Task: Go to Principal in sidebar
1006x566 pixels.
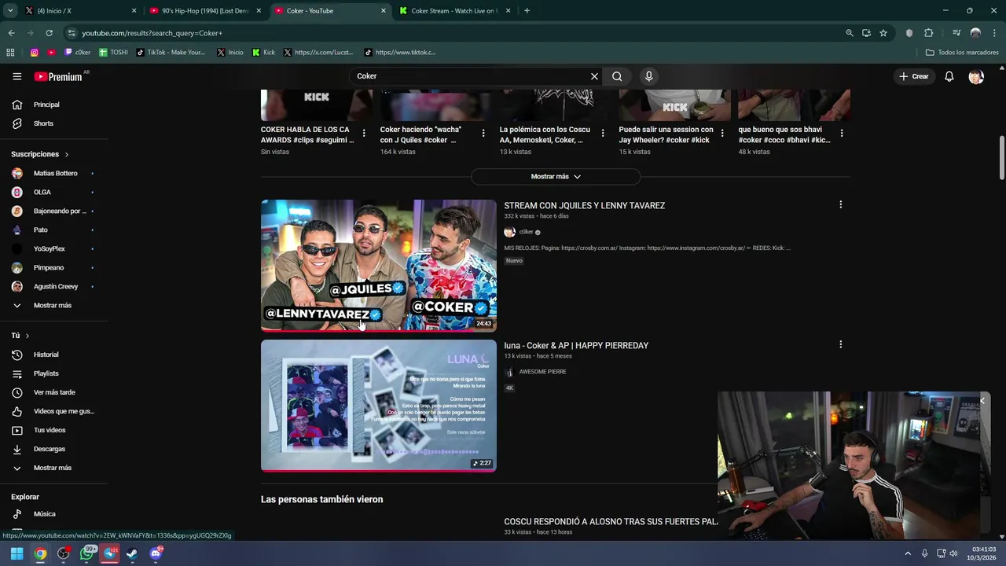Action: coord(46,105)
